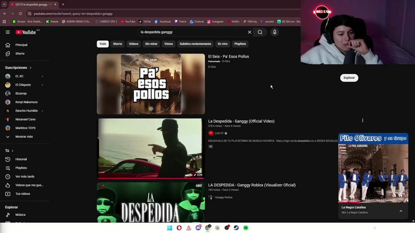Open the three-dot menu for La Despedida
The width and height of the screenshot is (415, 233).
point(362,120)
